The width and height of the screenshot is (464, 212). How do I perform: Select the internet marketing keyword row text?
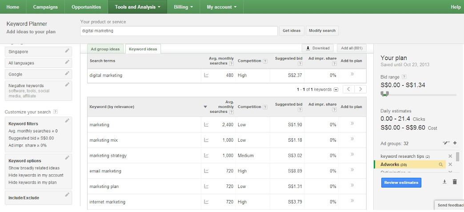coord(108,202)
